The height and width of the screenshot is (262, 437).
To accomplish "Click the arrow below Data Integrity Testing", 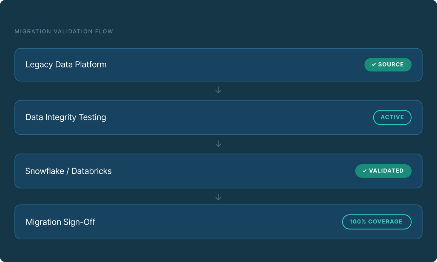I will coord(218,144).
